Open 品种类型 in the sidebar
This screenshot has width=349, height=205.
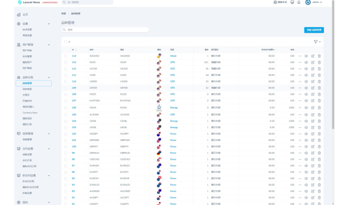pos(27,89)
